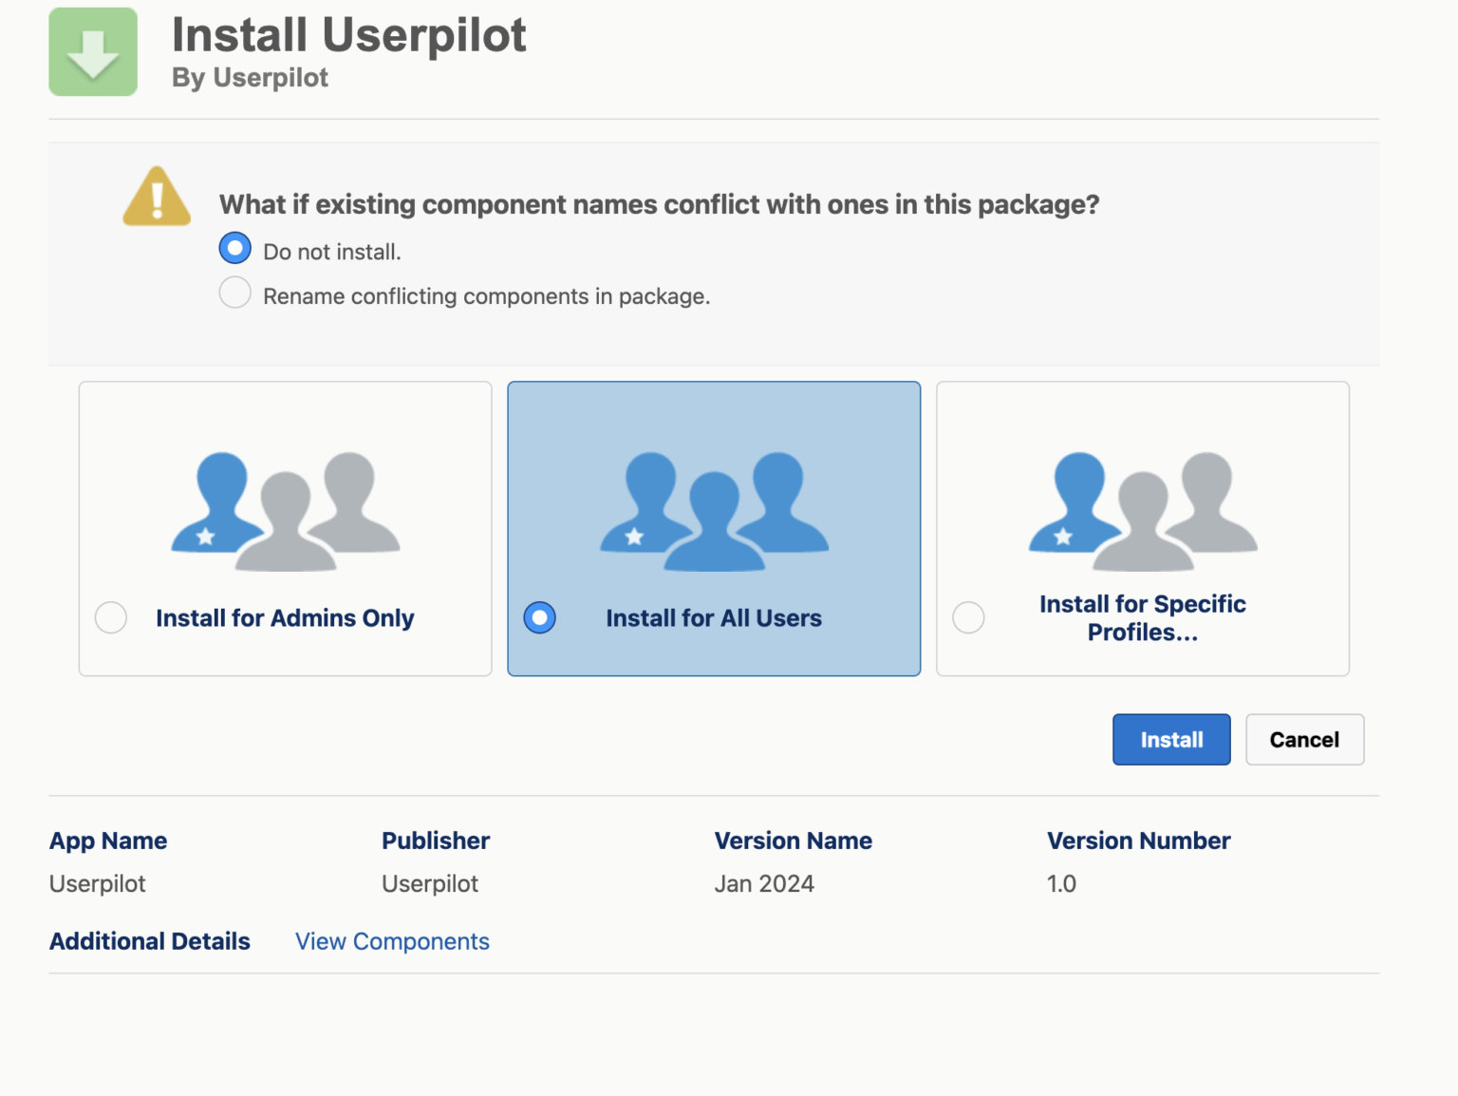Image resolution: width=1458 pixels, height=1096 pixels.
Task: Click the Userpilot app name value
Action: pyautogui.click(x=97, y=883)
